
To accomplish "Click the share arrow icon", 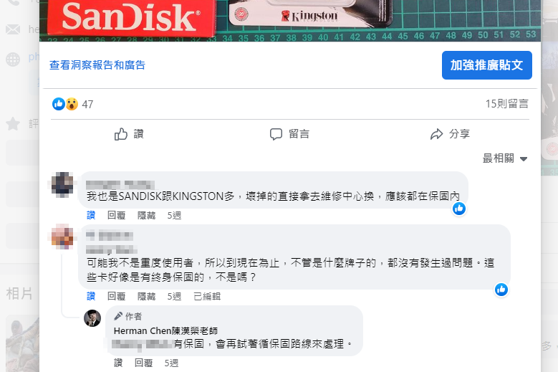I will [x=437, y=134].
